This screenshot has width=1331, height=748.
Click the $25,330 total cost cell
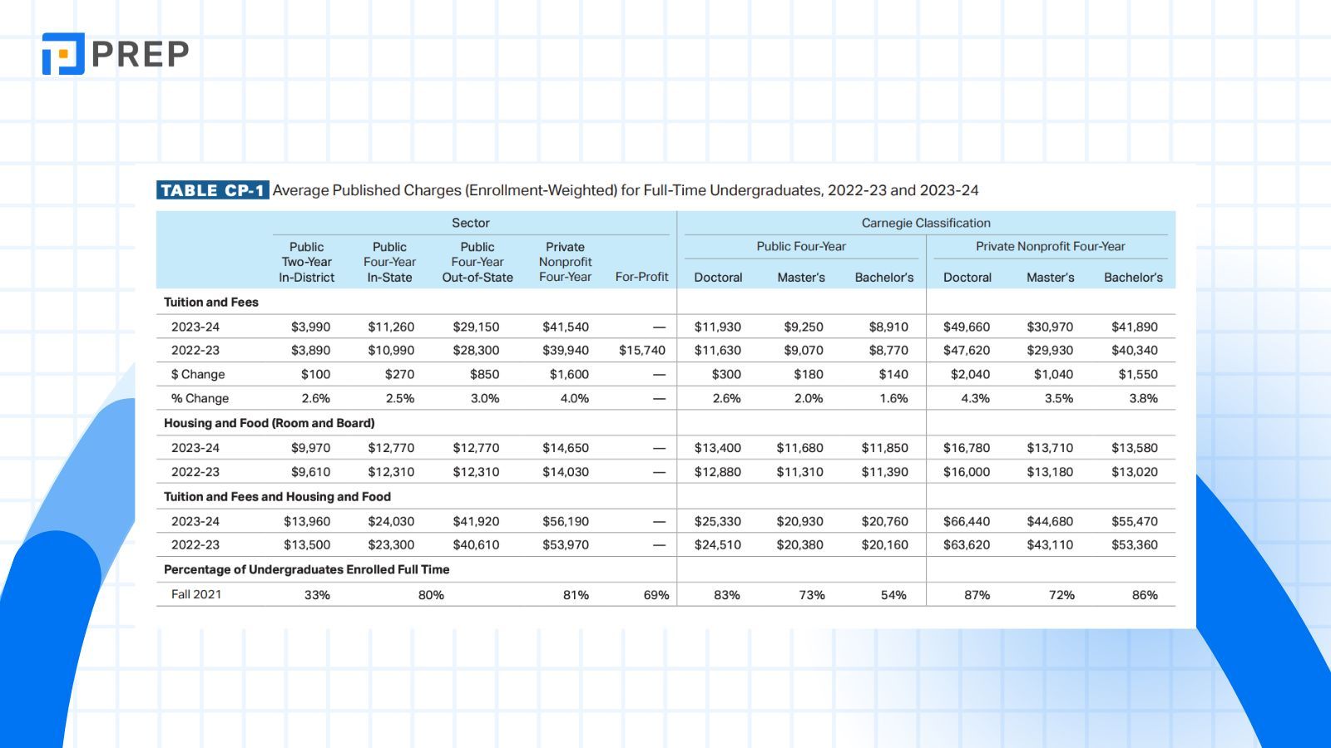718,521
